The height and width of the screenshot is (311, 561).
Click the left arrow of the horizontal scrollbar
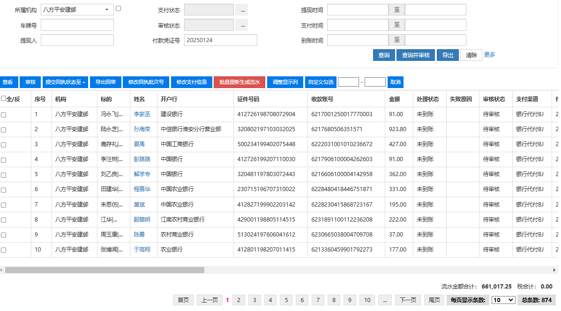tap(2, 270)
